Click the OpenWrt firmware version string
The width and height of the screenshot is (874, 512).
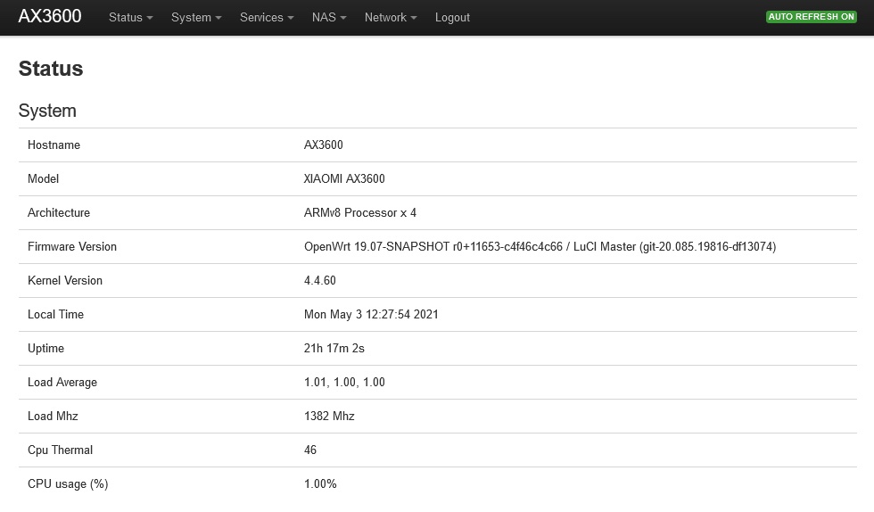pos(540,246)
